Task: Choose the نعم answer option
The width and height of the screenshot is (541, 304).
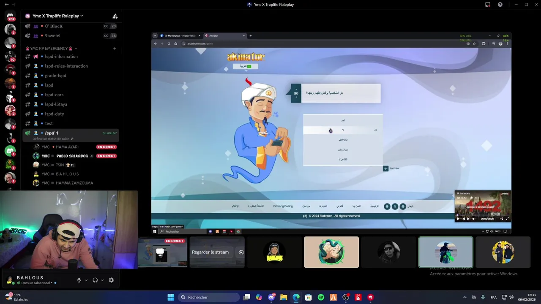Action: coord(343,120)
